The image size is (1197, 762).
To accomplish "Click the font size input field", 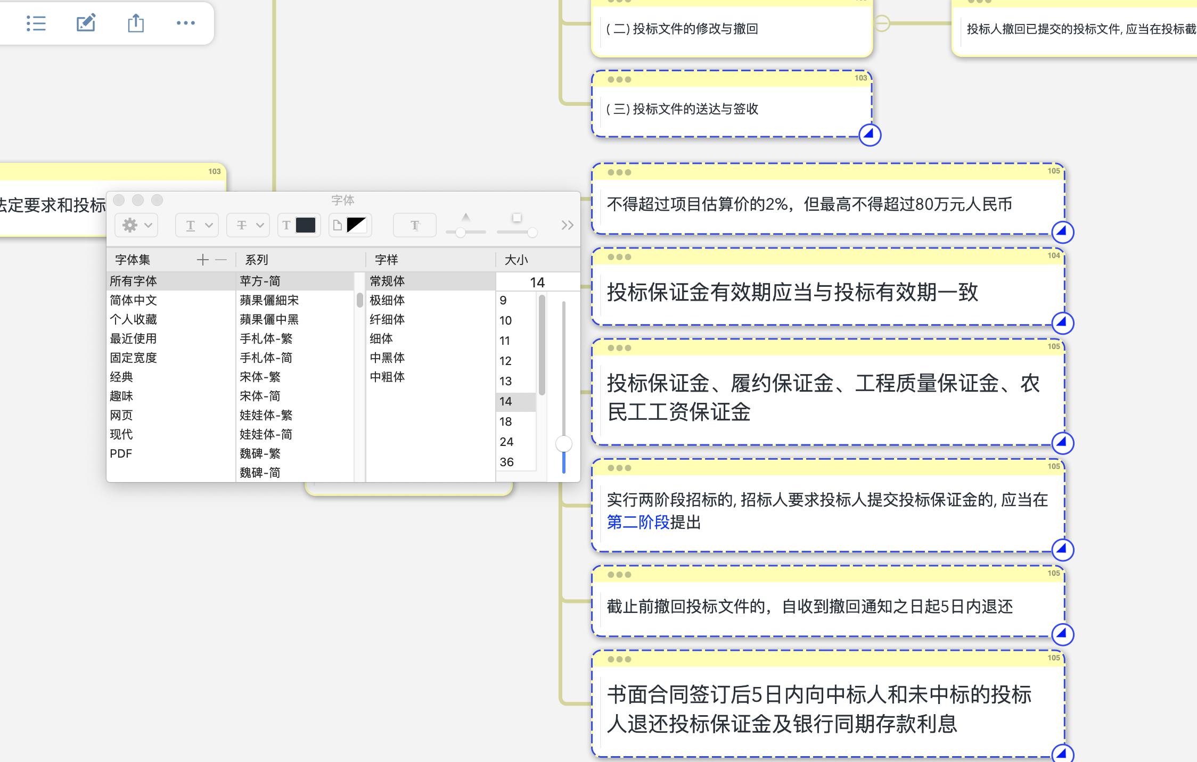I will click(x=537, y=282).
